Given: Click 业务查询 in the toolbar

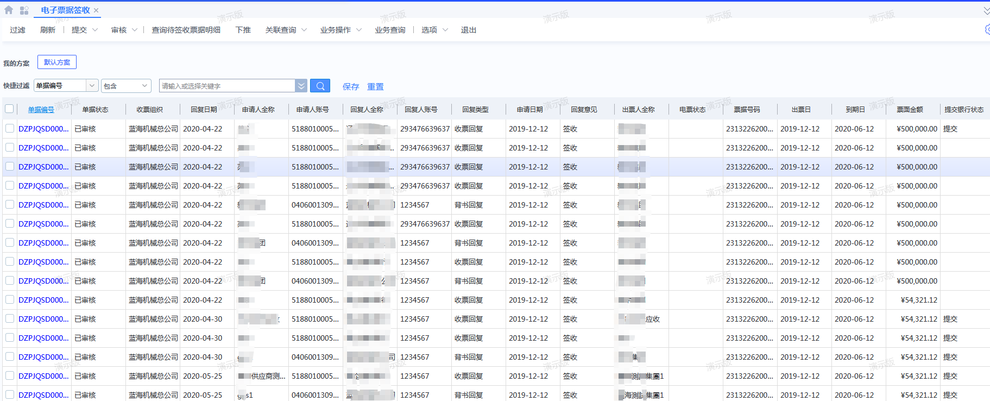Looking at the screenshot, I should pyautogui.click(x=390, y=30).
